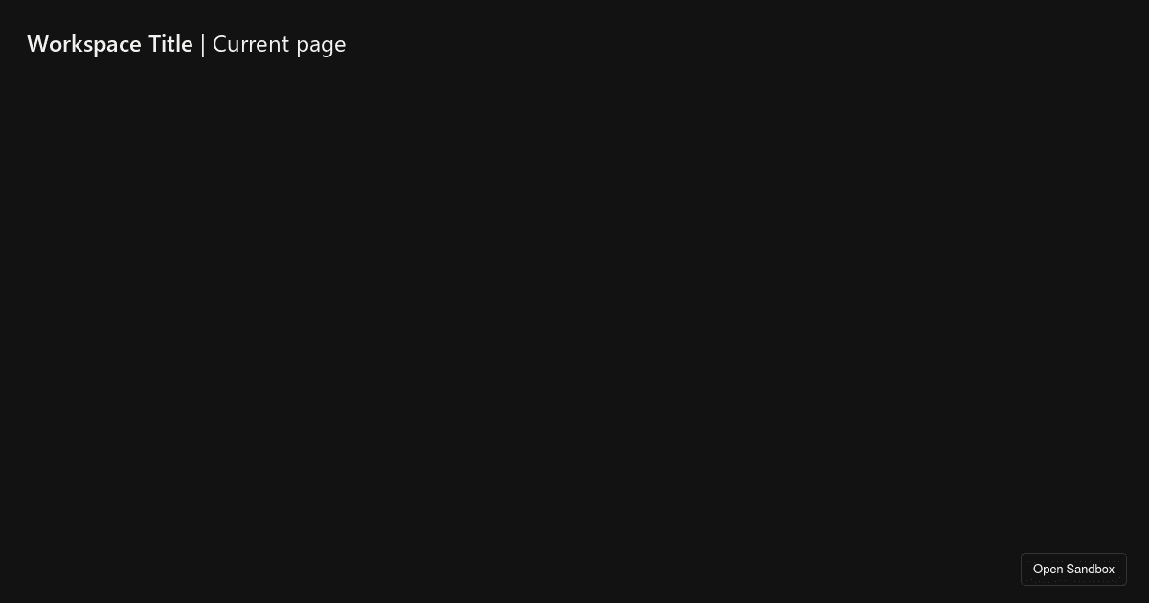Click the Open Sandbox button
The image size is (1149, 603).
click(1073, 569)
